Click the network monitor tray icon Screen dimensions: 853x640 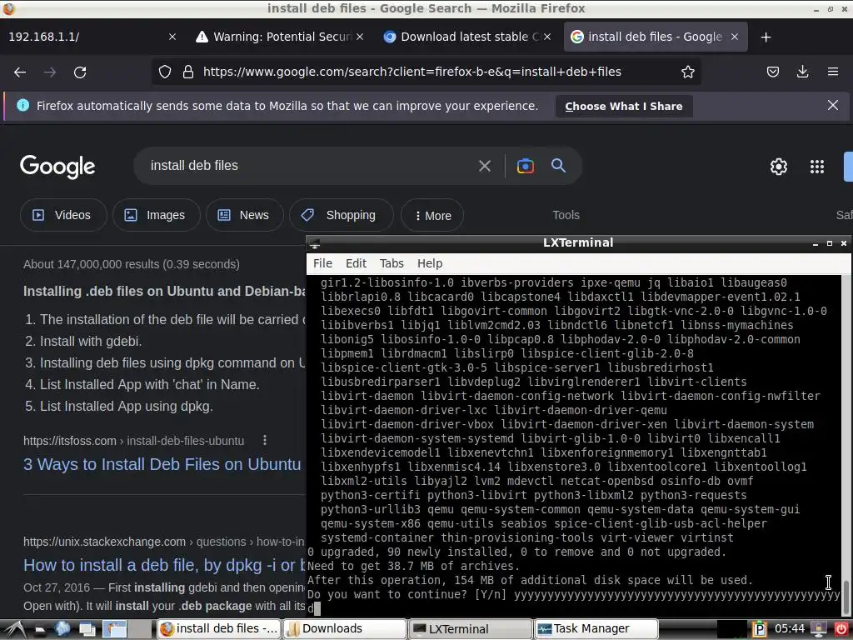pos(819,630)
